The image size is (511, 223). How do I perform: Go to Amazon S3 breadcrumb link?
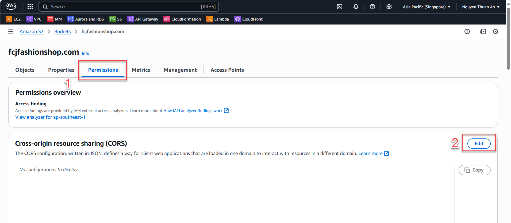pyautogui.click(x=32, y=31)
